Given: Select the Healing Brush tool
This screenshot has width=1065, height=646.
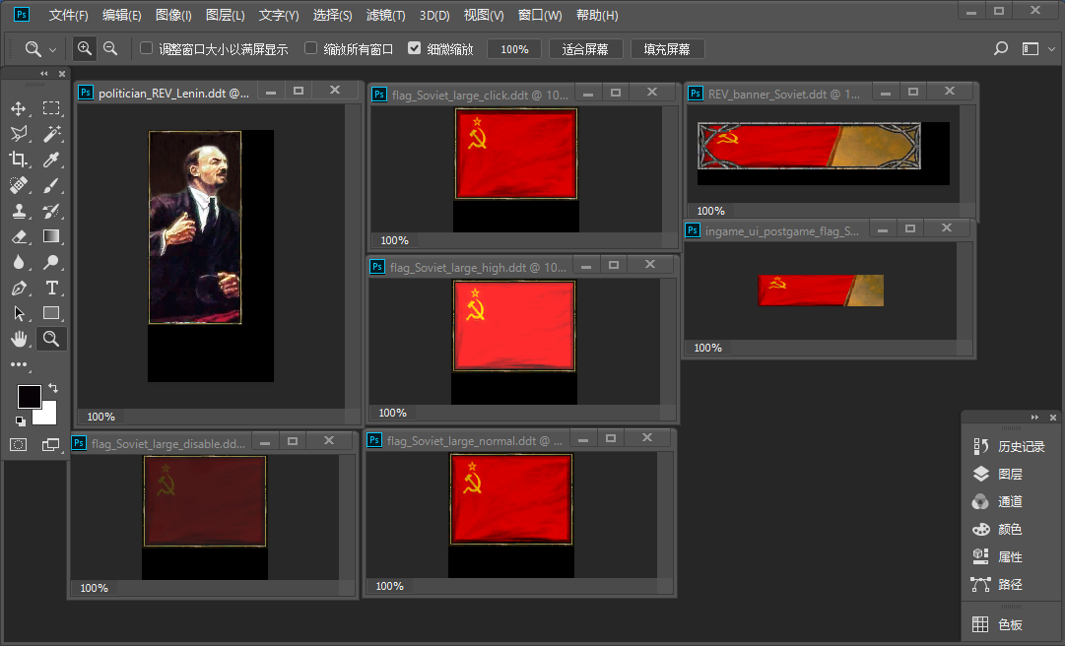Looking at the screenshot, I should 19,185.
